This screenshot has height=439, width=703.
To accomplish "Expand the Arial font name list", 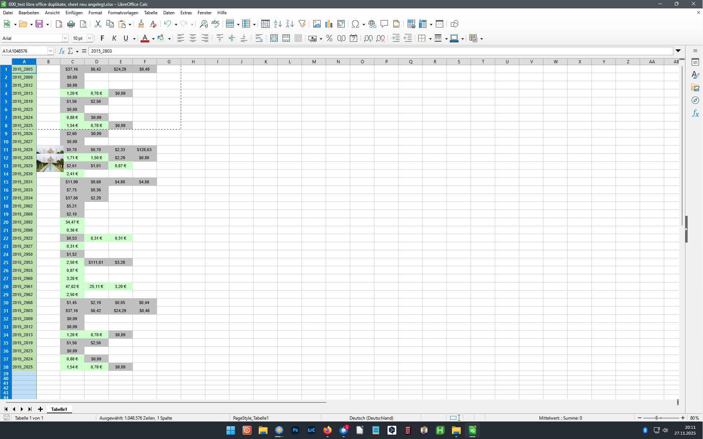I will click(x=65, y=38).
